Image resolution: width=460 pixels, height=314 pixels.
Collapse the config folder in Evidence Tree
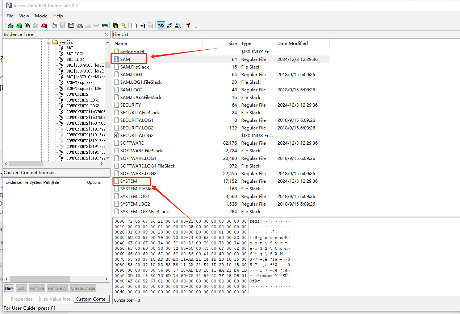(x=48, y=42)
